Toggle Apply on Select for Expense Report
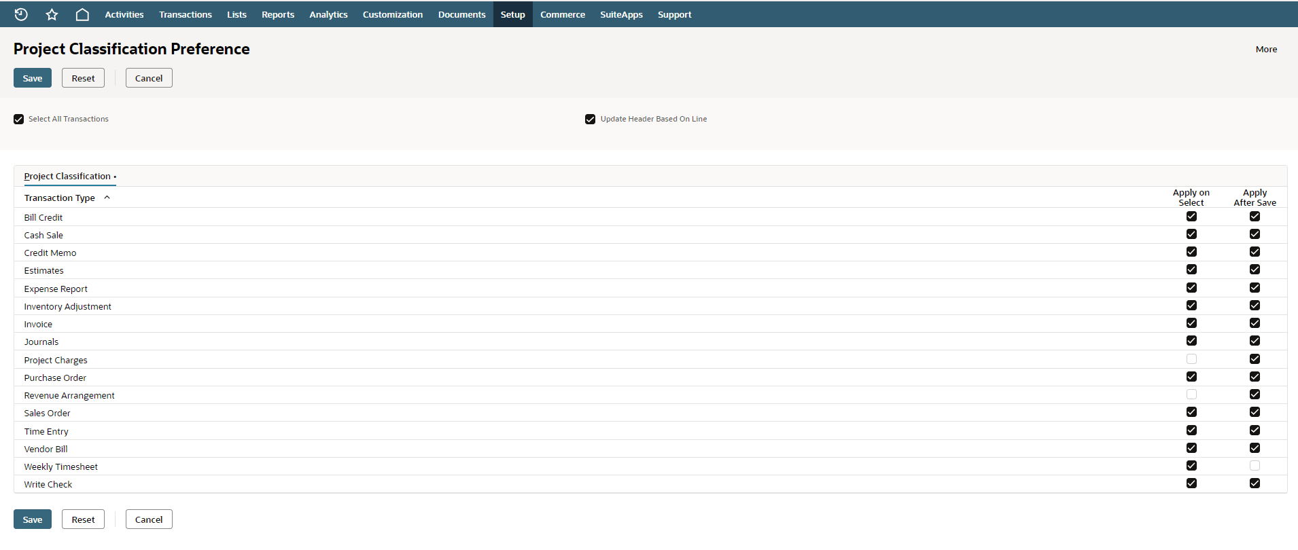Image resolution: width=1298 pixels, height=550 pixels. [1191, 288]
